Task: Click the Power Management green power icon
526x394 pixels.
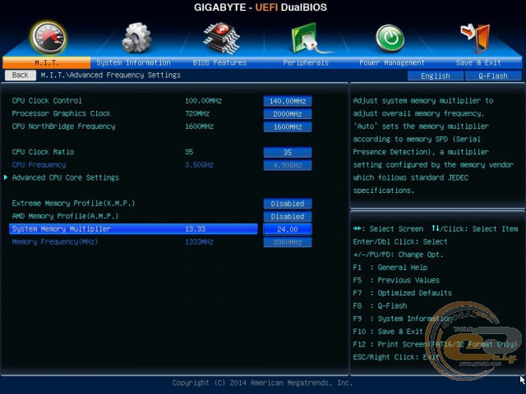Action: pos(390,39)
